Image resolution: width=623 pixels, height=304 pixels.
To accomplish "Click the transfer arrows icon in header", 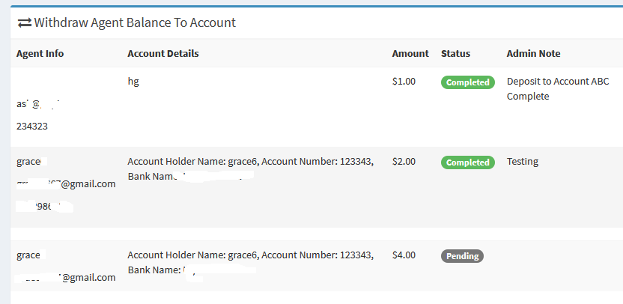I will (24, 23).
